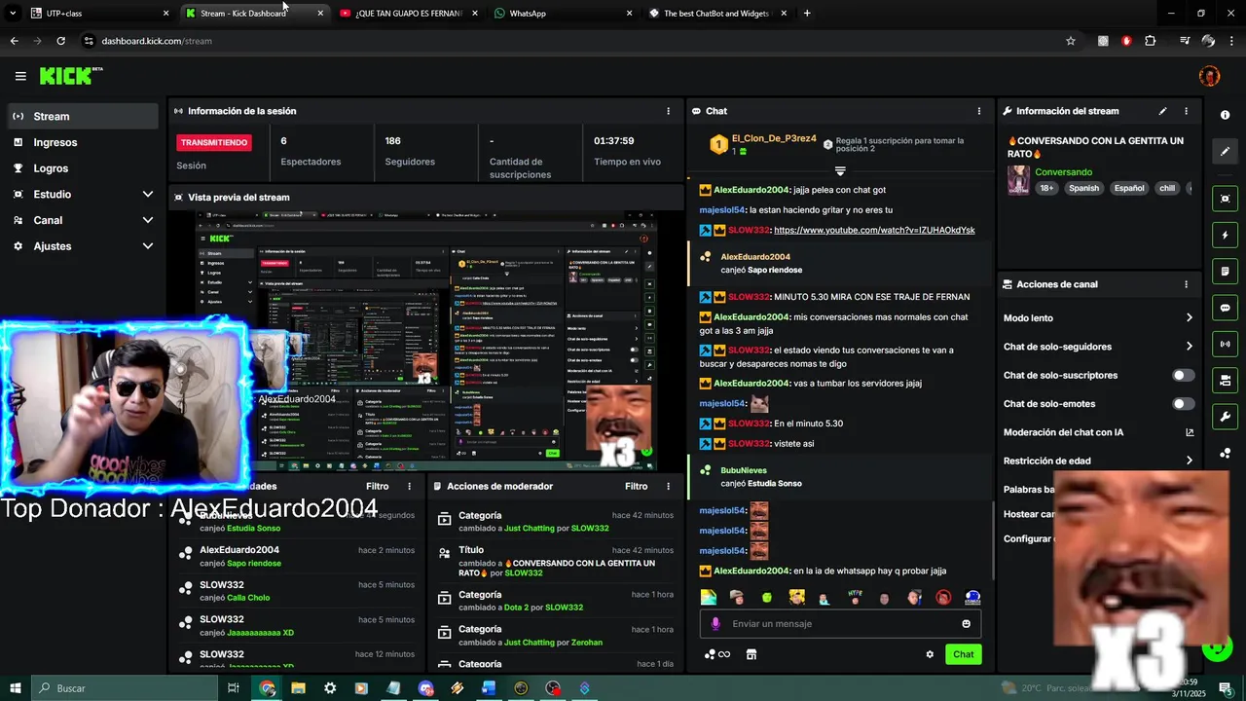Click the green Chat send button
The width and height of the screenshot is (1246, 701).
click(963, 654)
